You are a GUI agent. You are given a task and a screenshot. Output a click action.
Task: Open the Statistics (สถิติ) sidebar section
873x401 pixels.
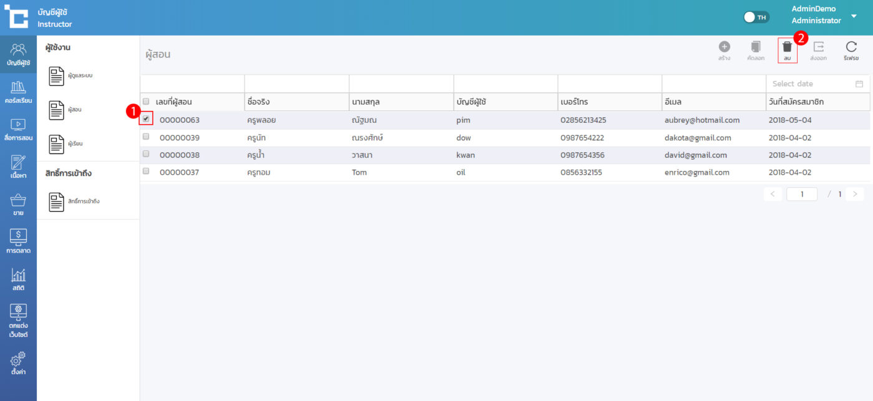[18, 279]
